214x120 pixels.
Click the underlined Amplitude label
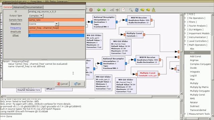16,32
